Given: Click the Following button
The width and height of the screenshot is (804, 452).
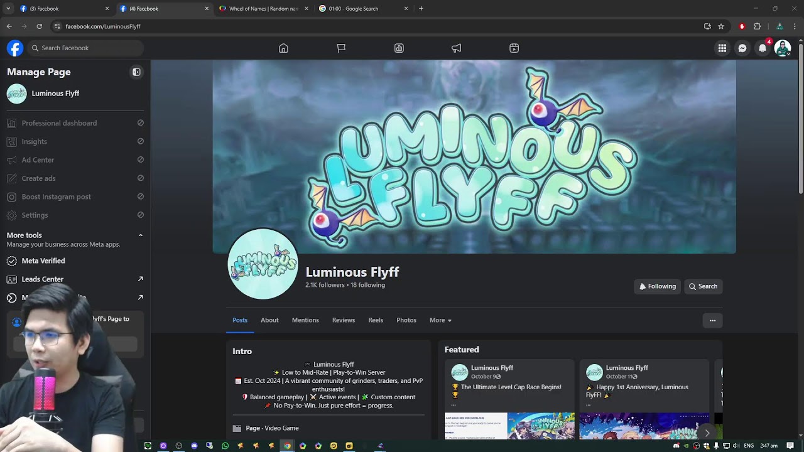Looking at the screenshot, I should point(657,286).
